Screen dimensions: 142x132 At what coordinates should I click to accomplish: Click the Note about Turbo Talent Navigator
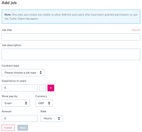pos(71,17)
